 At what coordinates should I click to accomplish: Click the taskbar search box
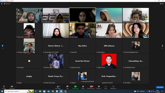point(19,91)
